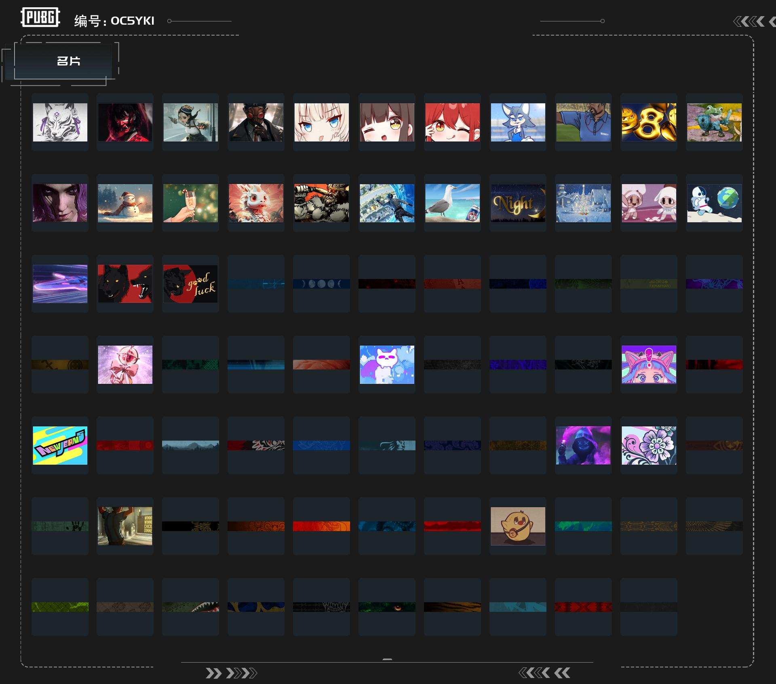Image resolution: width=776 pixels, height=684 pixels.
Task: Select the astronaut and Earth card
Action: [715, 203]
